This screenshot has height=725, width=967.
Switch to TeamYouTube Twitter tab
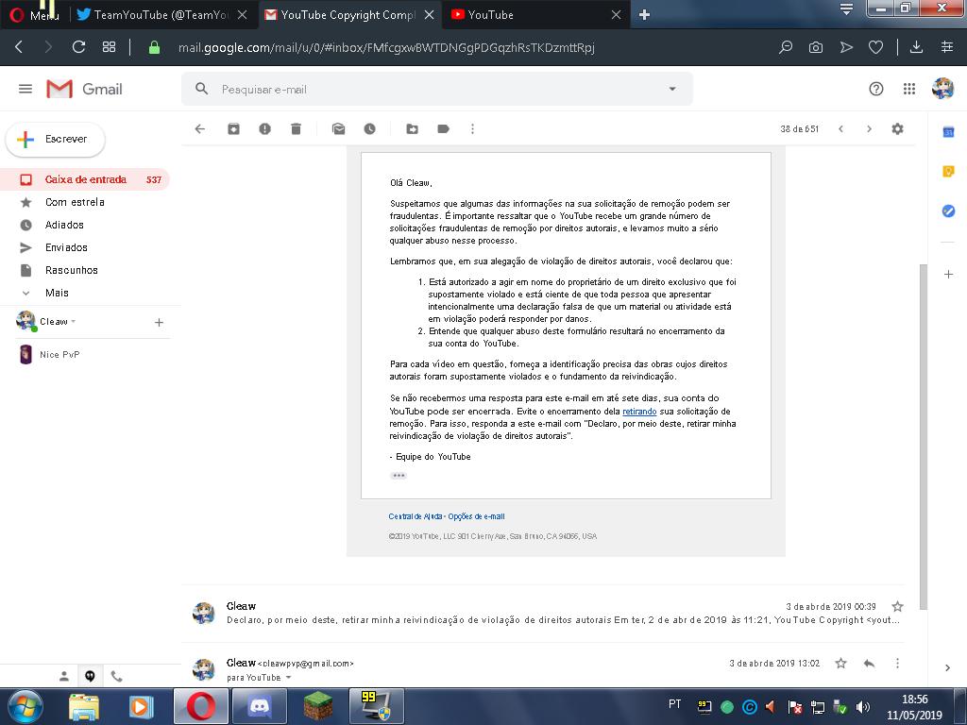(x=162, y=15)
